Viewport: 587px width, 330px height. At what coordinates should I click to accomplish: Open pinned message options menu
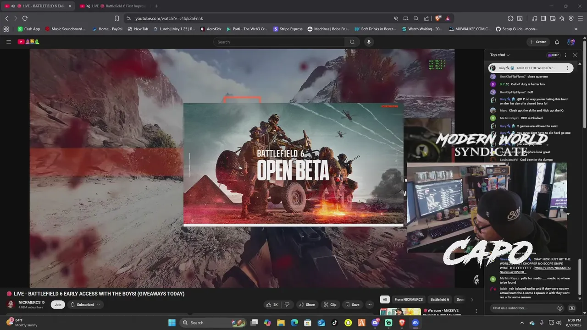pyautogui.click(x=567, y=68)
